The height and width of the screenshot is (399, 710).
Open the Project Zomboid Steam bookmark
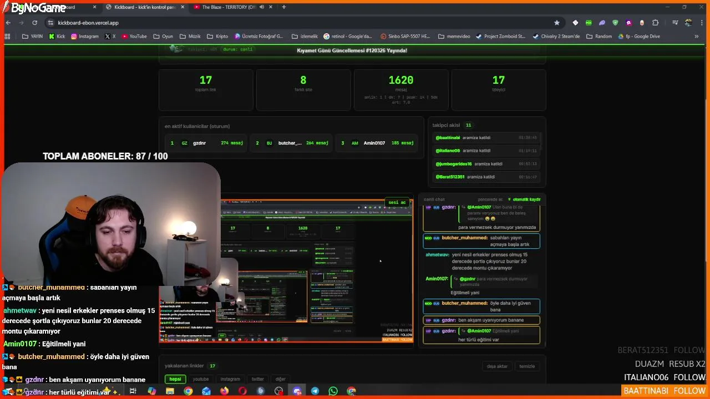pos(500,37)
